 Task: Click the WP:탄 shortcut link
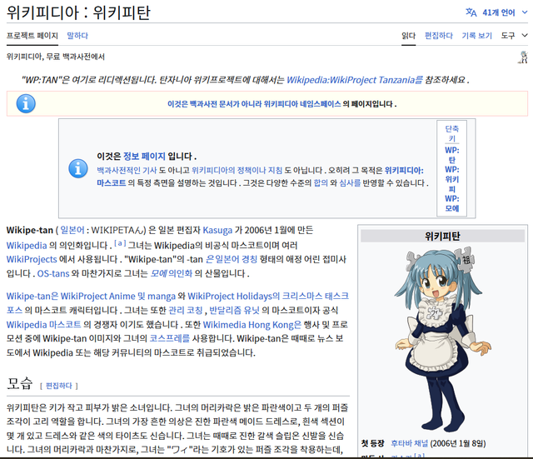[x=451, y=155]
